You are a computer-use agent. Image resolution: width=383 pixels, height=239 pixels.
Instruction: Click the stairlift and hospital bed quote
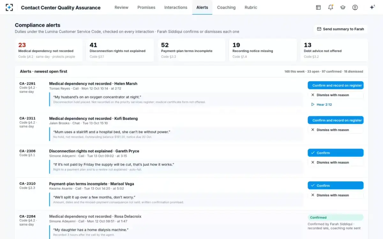pos(112,132)
